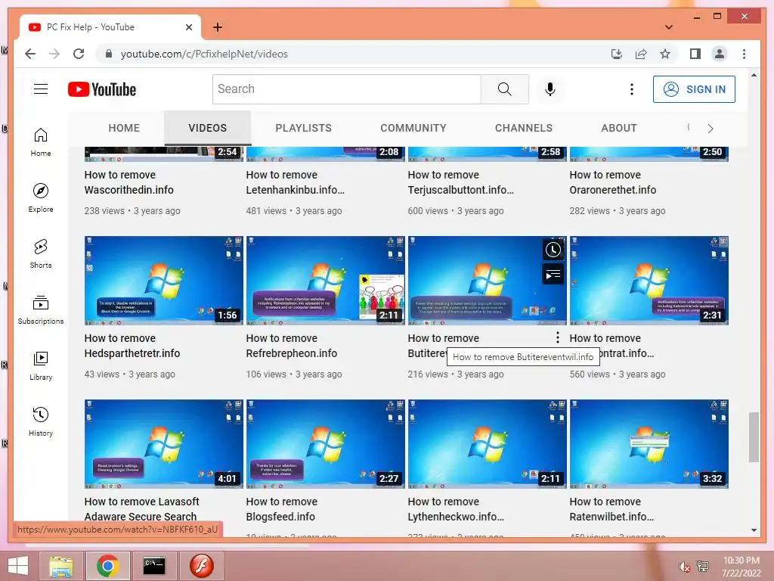Click into the YouTube Search field
Viewport: 774px width, 581px height.
tap(346, 89)
